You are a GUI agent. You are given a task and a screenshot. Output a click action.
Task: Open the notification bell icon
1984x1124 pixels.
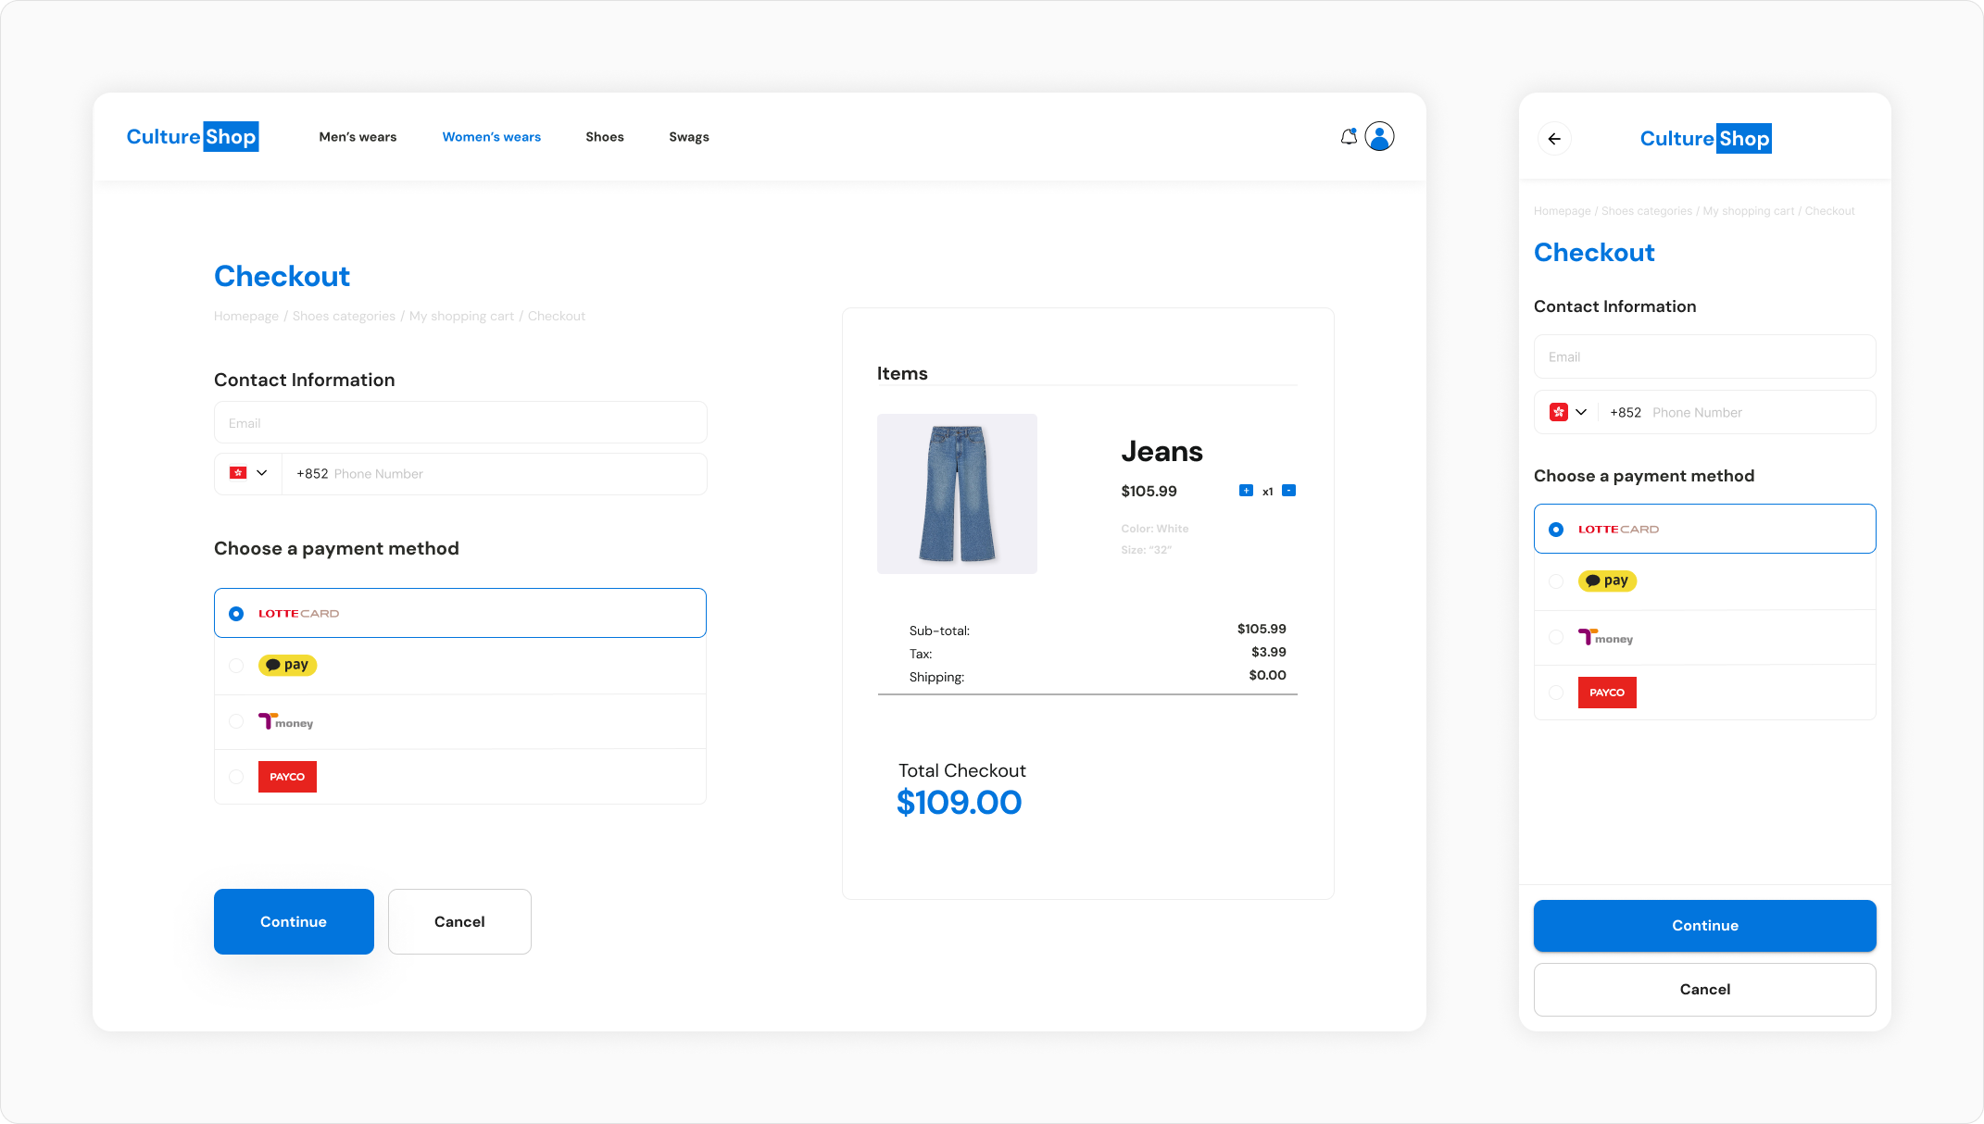click(1349, 137)
